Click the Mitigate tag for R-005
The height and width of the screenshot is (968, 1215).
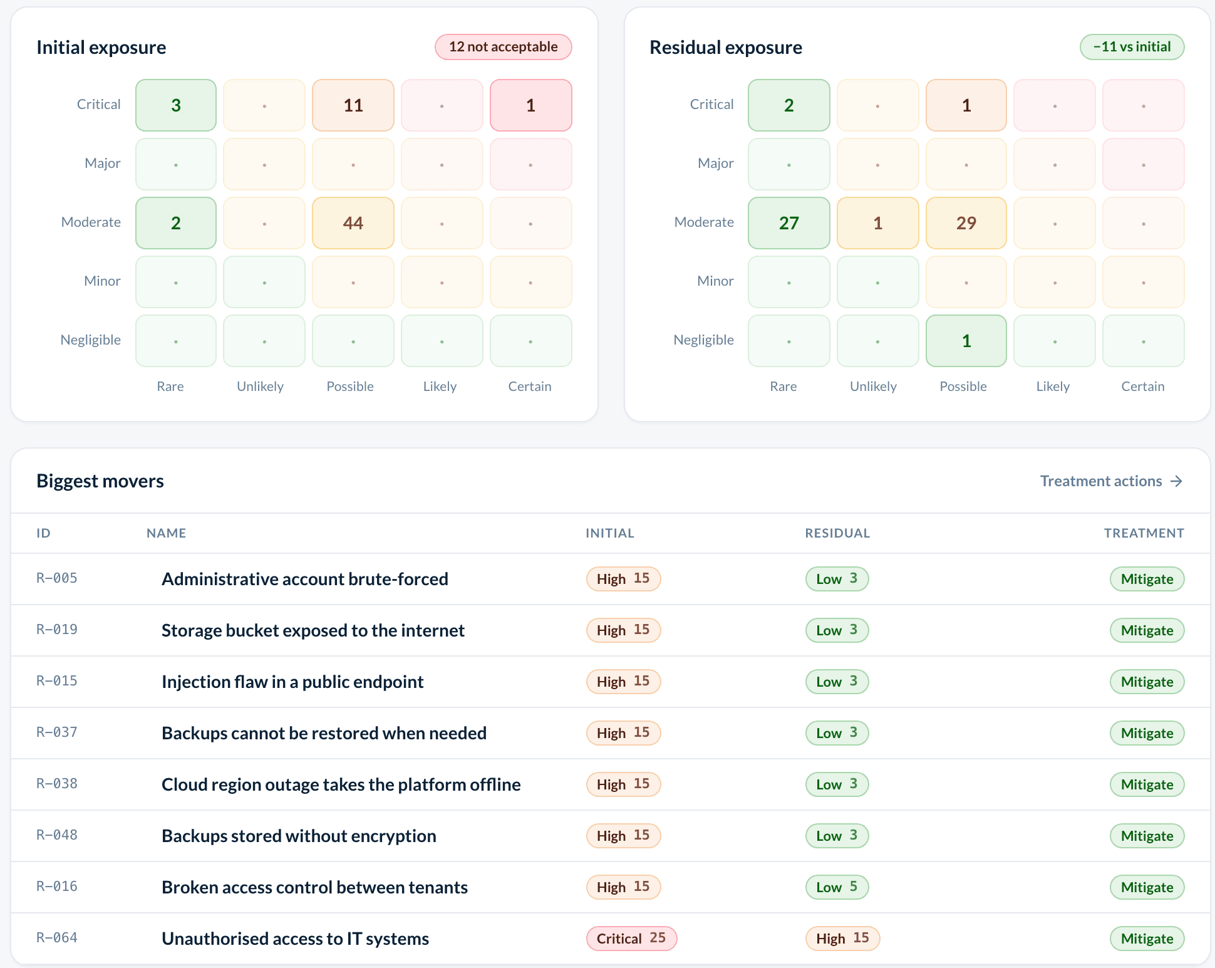click(1147, 579)
